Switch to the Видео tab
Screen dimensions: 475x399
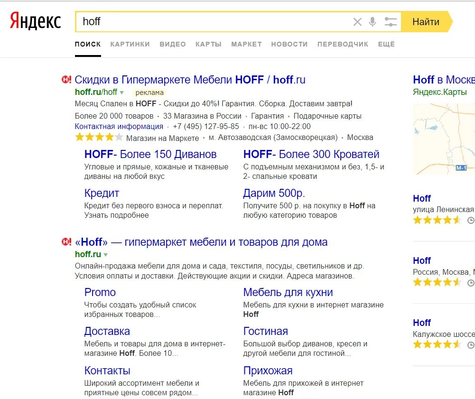(173, 44)
